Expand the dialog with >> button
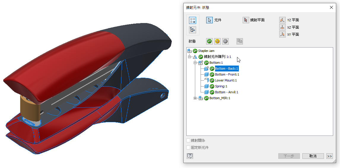The image size is (340, 168). pos(329,156)
